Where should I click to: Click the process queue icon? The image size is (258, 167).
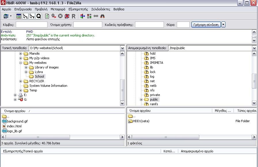coord(54,16)
